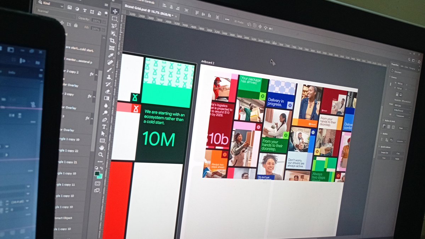Click the Rotate quick action button

coord(397,159)
